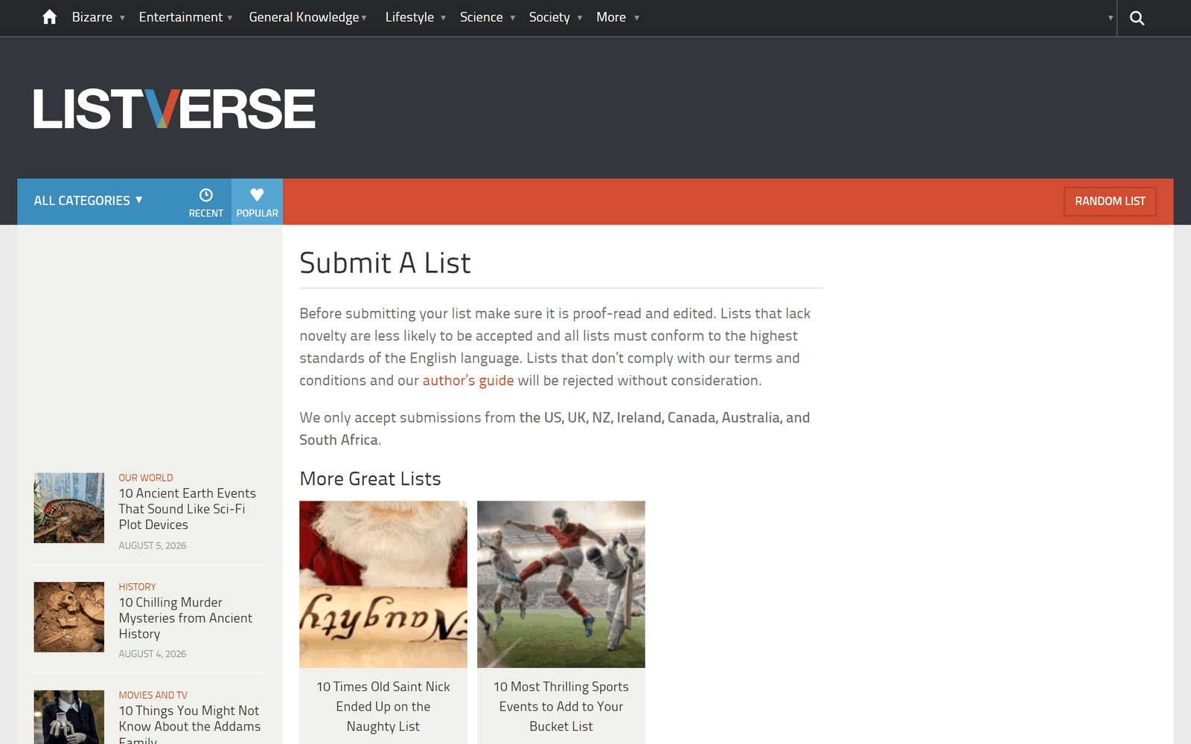
Task: Open the Santa Naughty List image
Action: tap(383, 584)
